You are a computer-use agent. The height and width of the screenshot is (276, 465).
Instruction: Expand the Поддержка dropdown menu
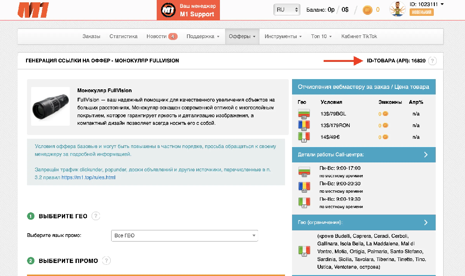(203, 36)
